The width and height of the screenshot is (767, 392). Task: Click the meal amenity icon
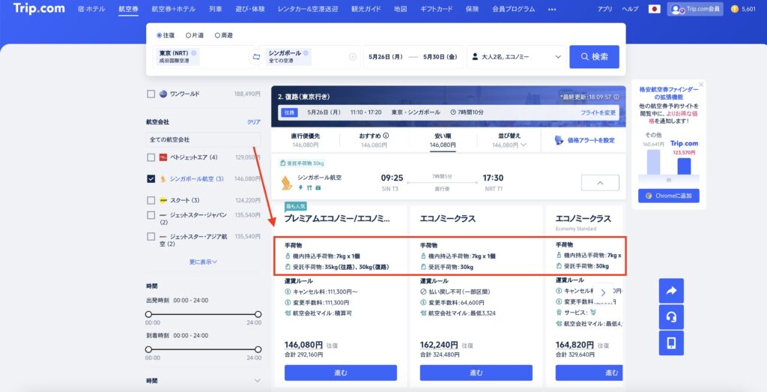coord(309,187)
